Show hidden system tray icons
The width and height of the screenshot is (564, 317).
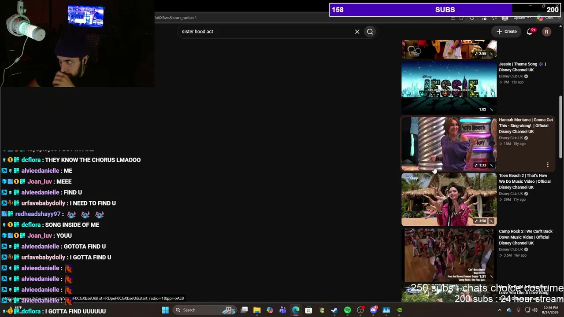[x=500, y=310]
